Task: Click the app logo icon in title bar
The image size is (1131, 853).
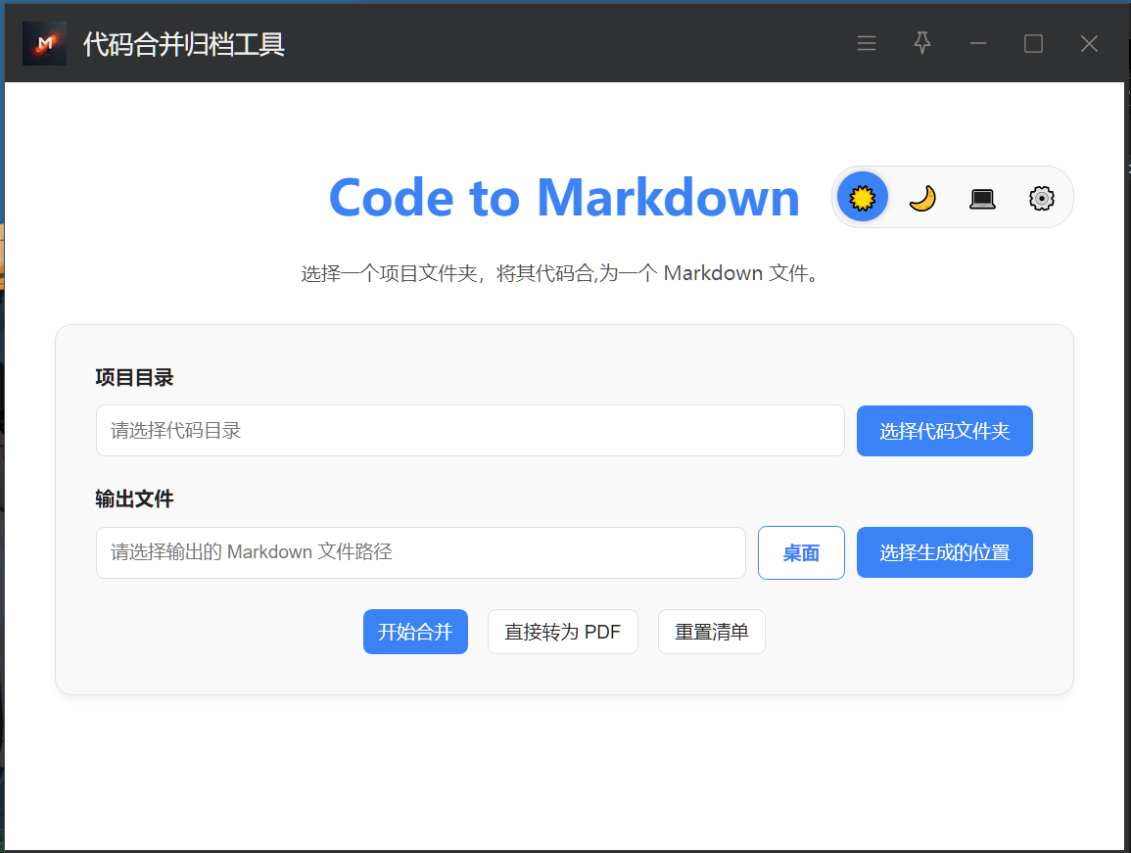Action: 45,43
